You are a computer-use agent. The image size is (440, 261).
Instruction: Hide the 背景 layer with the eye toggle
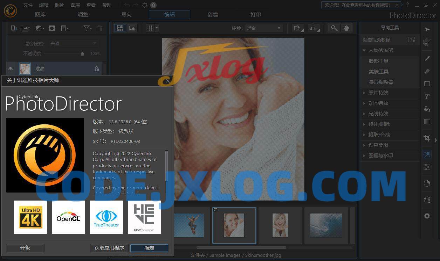pos(11,68)
